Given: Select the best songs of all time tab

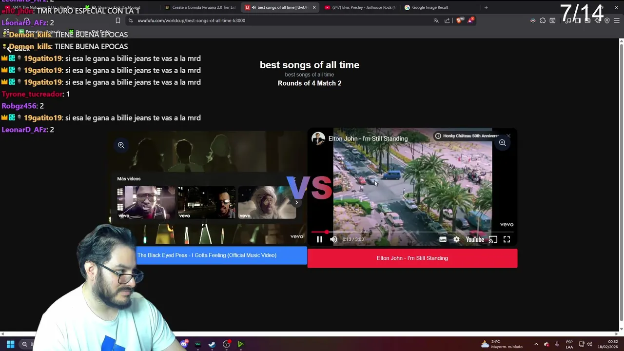Looking at the screenshot, I should [279, 7].
